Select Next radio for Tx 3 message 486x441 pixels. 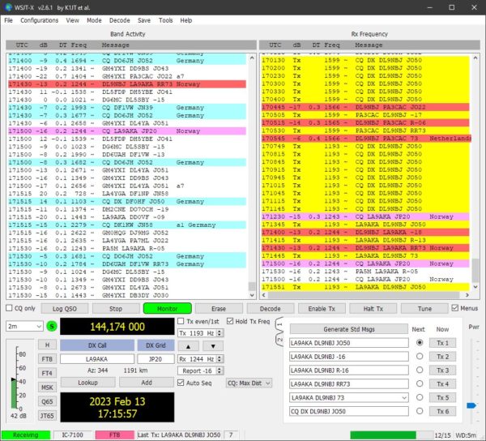click(x=420, y=370)
